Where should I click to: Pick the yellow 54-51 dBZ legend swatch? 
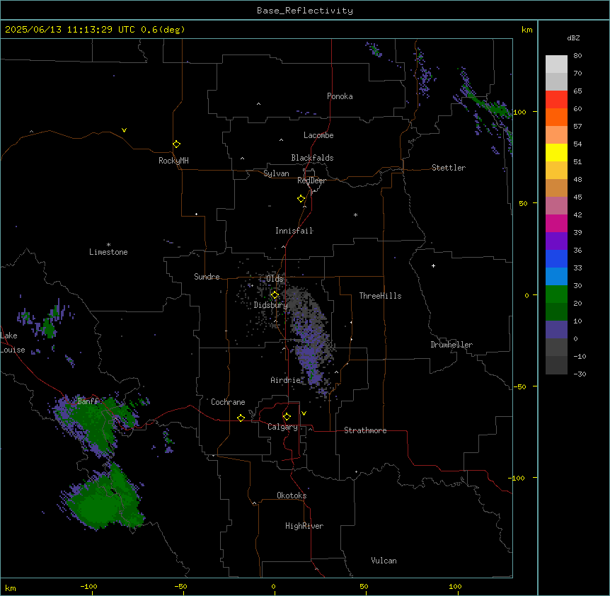point(556,153)
